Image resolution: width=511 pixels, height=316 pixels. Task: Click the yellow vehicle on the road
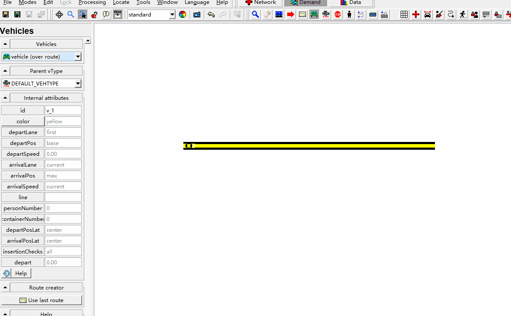(190, 146)
